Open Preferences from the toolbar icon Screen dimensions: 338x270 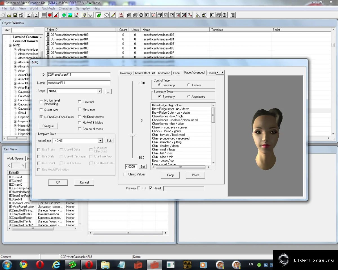(21, 15)
